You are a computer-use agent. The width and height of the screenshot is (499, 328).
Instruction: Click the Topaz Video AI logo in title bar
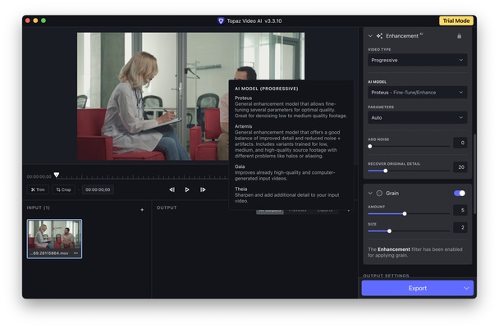[221, 21]
